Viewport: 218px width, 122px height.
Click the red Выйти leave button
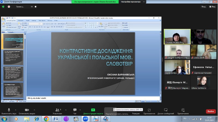[x=210, y=111]
